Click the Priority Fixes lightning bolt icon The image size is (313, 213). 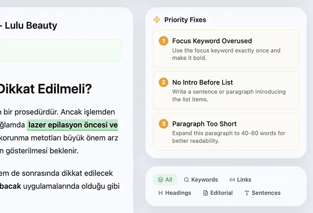[x=157, y=20]
